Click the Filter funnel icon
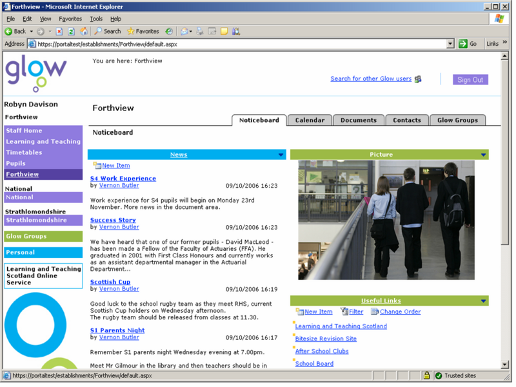Image resolution: width=516 pixels, height=387 pixels. [344, 312]
